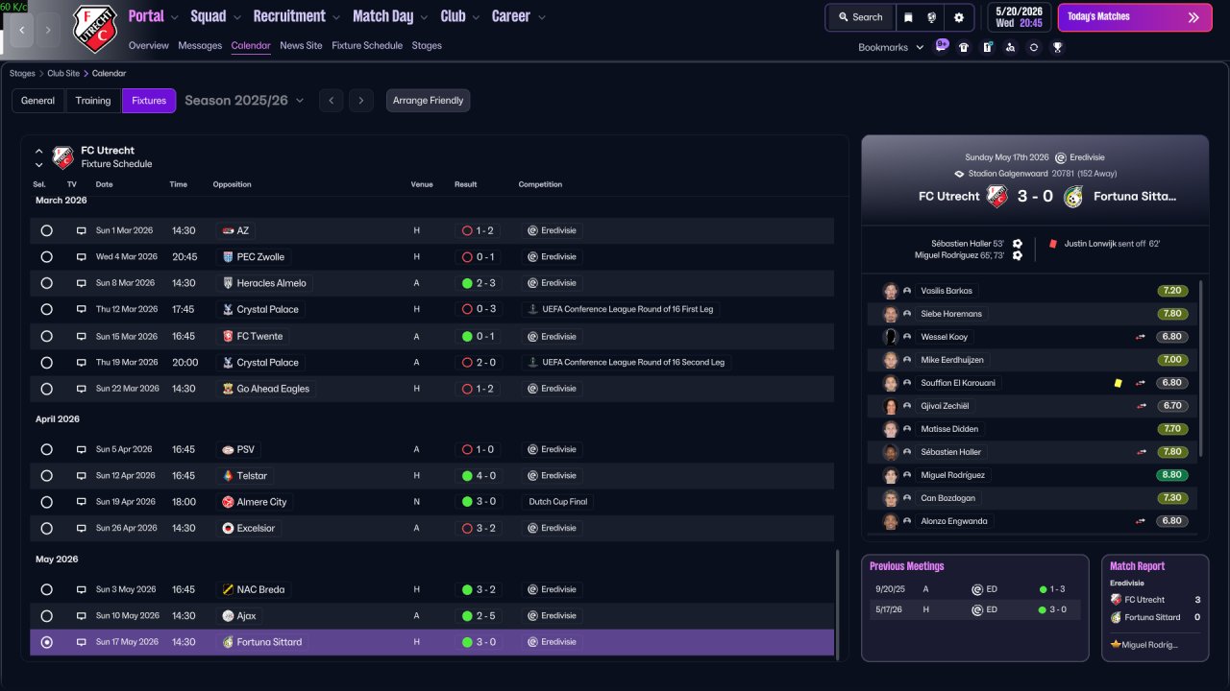Screen dimensions: 1230x691
Task: Switch to the Messages tab
Action: [200, 46]
